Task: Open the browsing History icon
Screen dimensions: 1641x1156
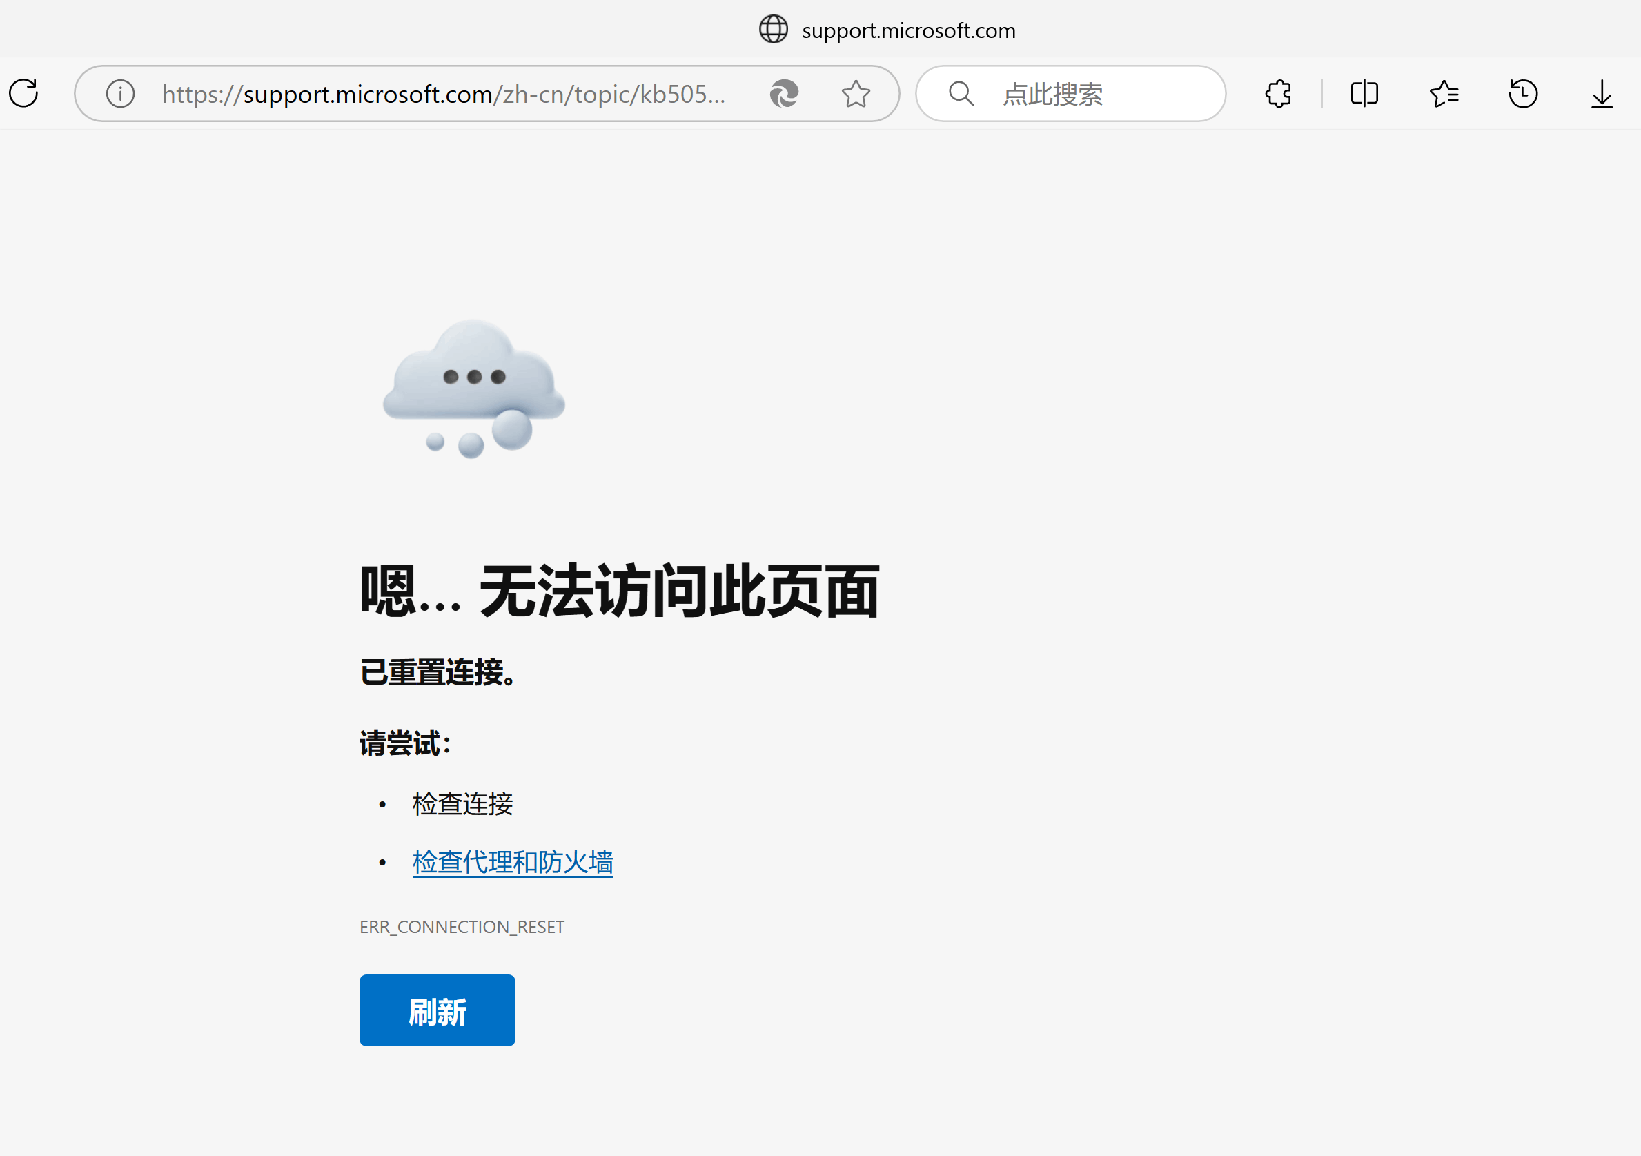Action: tap(1523, 94)
